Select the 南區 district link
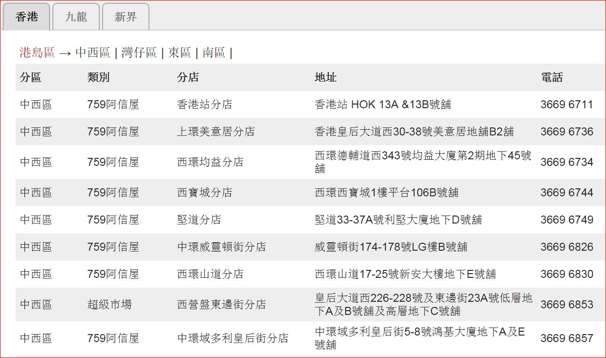The height and width of the screenshot is (358, 606). tap(214, 52)
